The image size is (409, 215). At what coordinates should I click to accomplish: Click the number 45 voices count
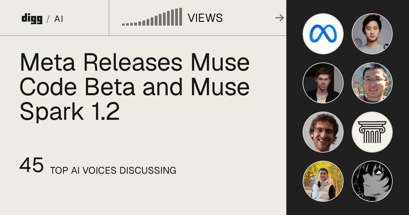[x=32, y=165]
